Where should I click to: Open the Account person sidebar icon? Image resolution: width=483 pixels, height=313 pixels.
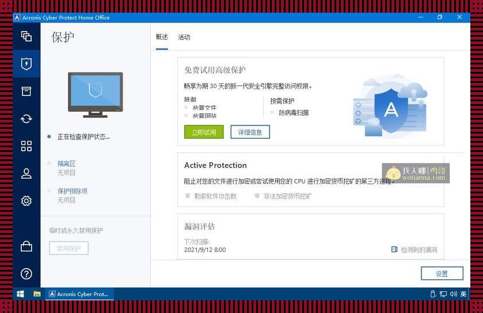26,173
